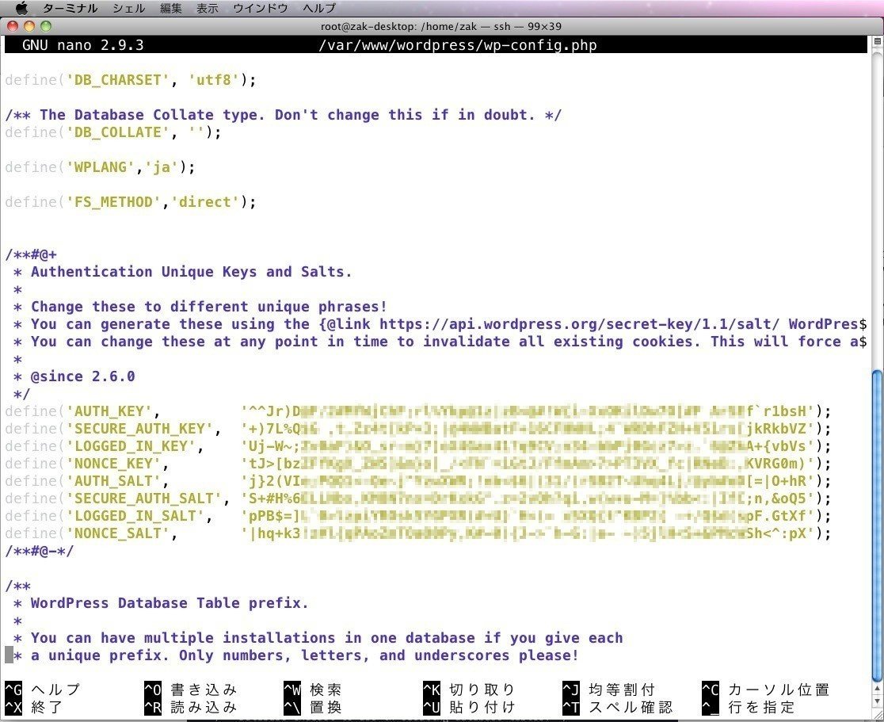Click the GNU nano 2.9.3 header text
This screenshot has width=884, height=722.
click(83, 45)
